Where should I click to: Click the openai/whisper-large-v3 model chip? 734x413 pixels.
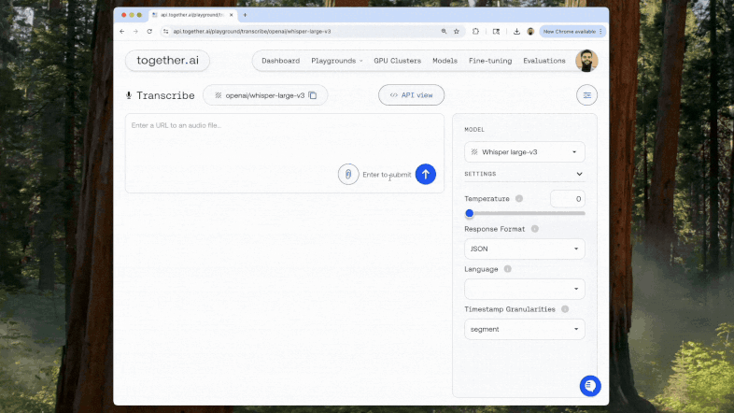265,95
